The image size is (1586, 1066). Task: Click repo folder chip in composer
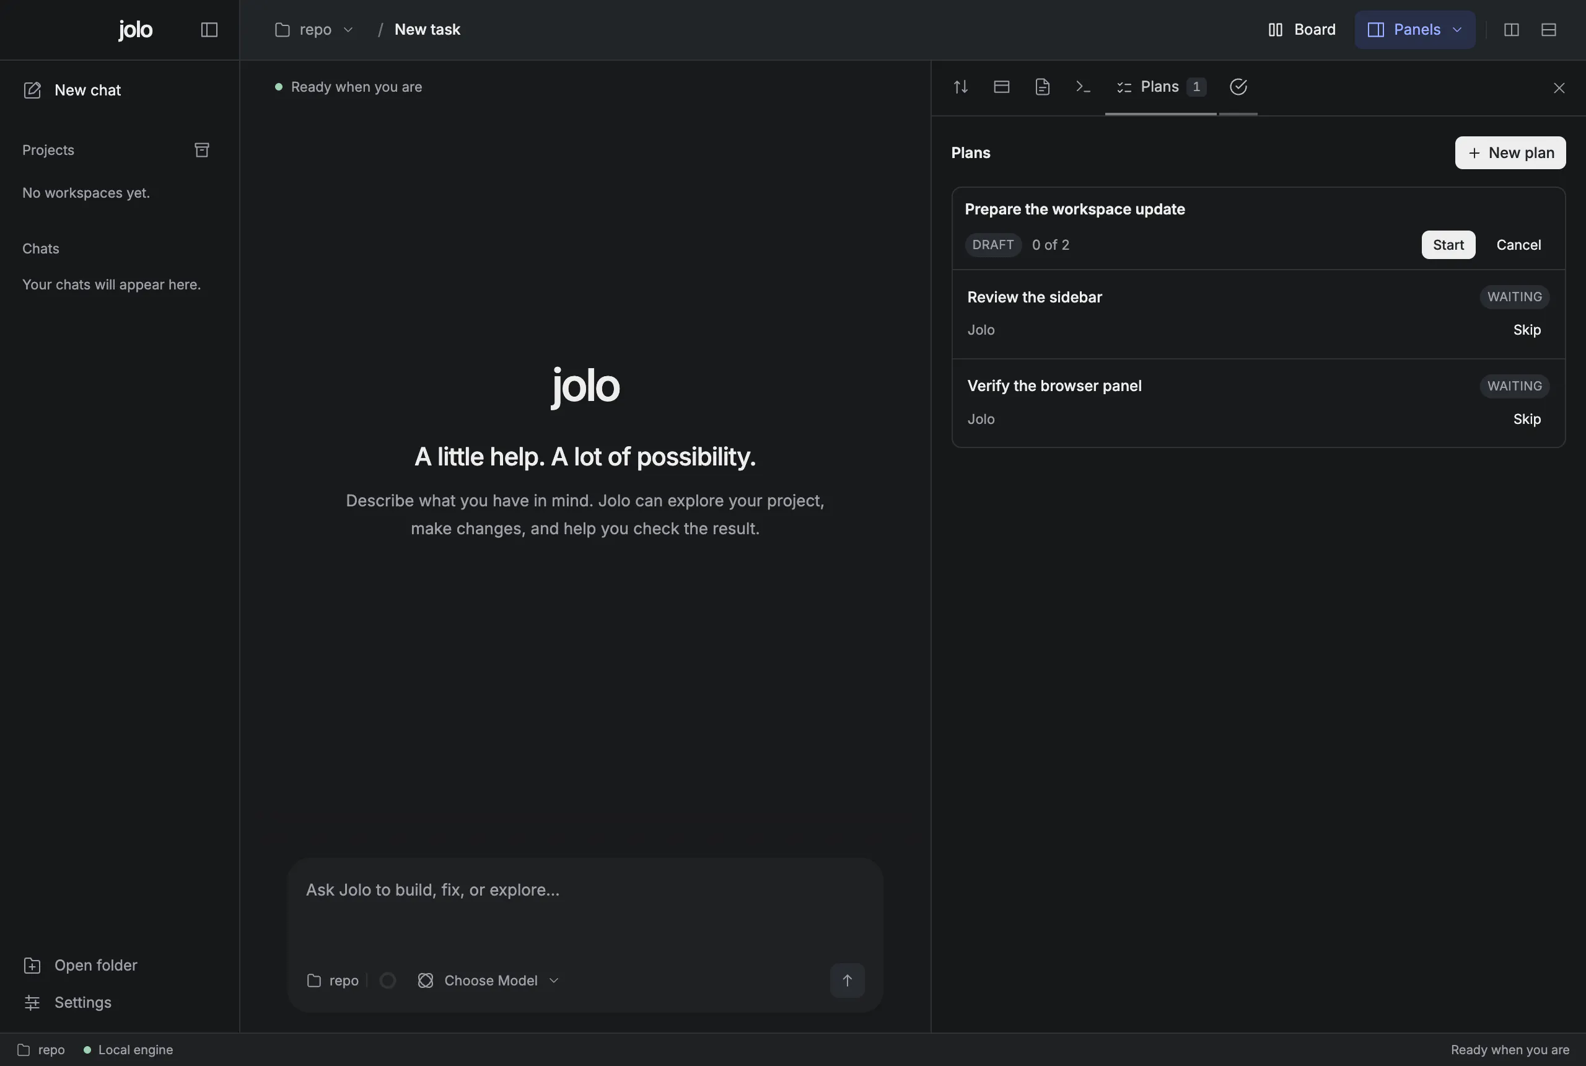click(333, 980)
